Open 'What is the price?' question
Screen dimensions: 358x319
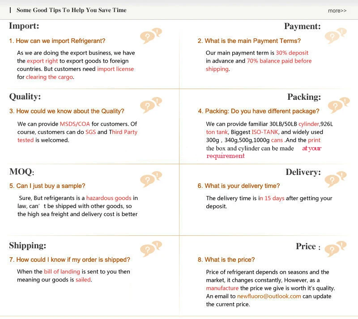[226, 259]
